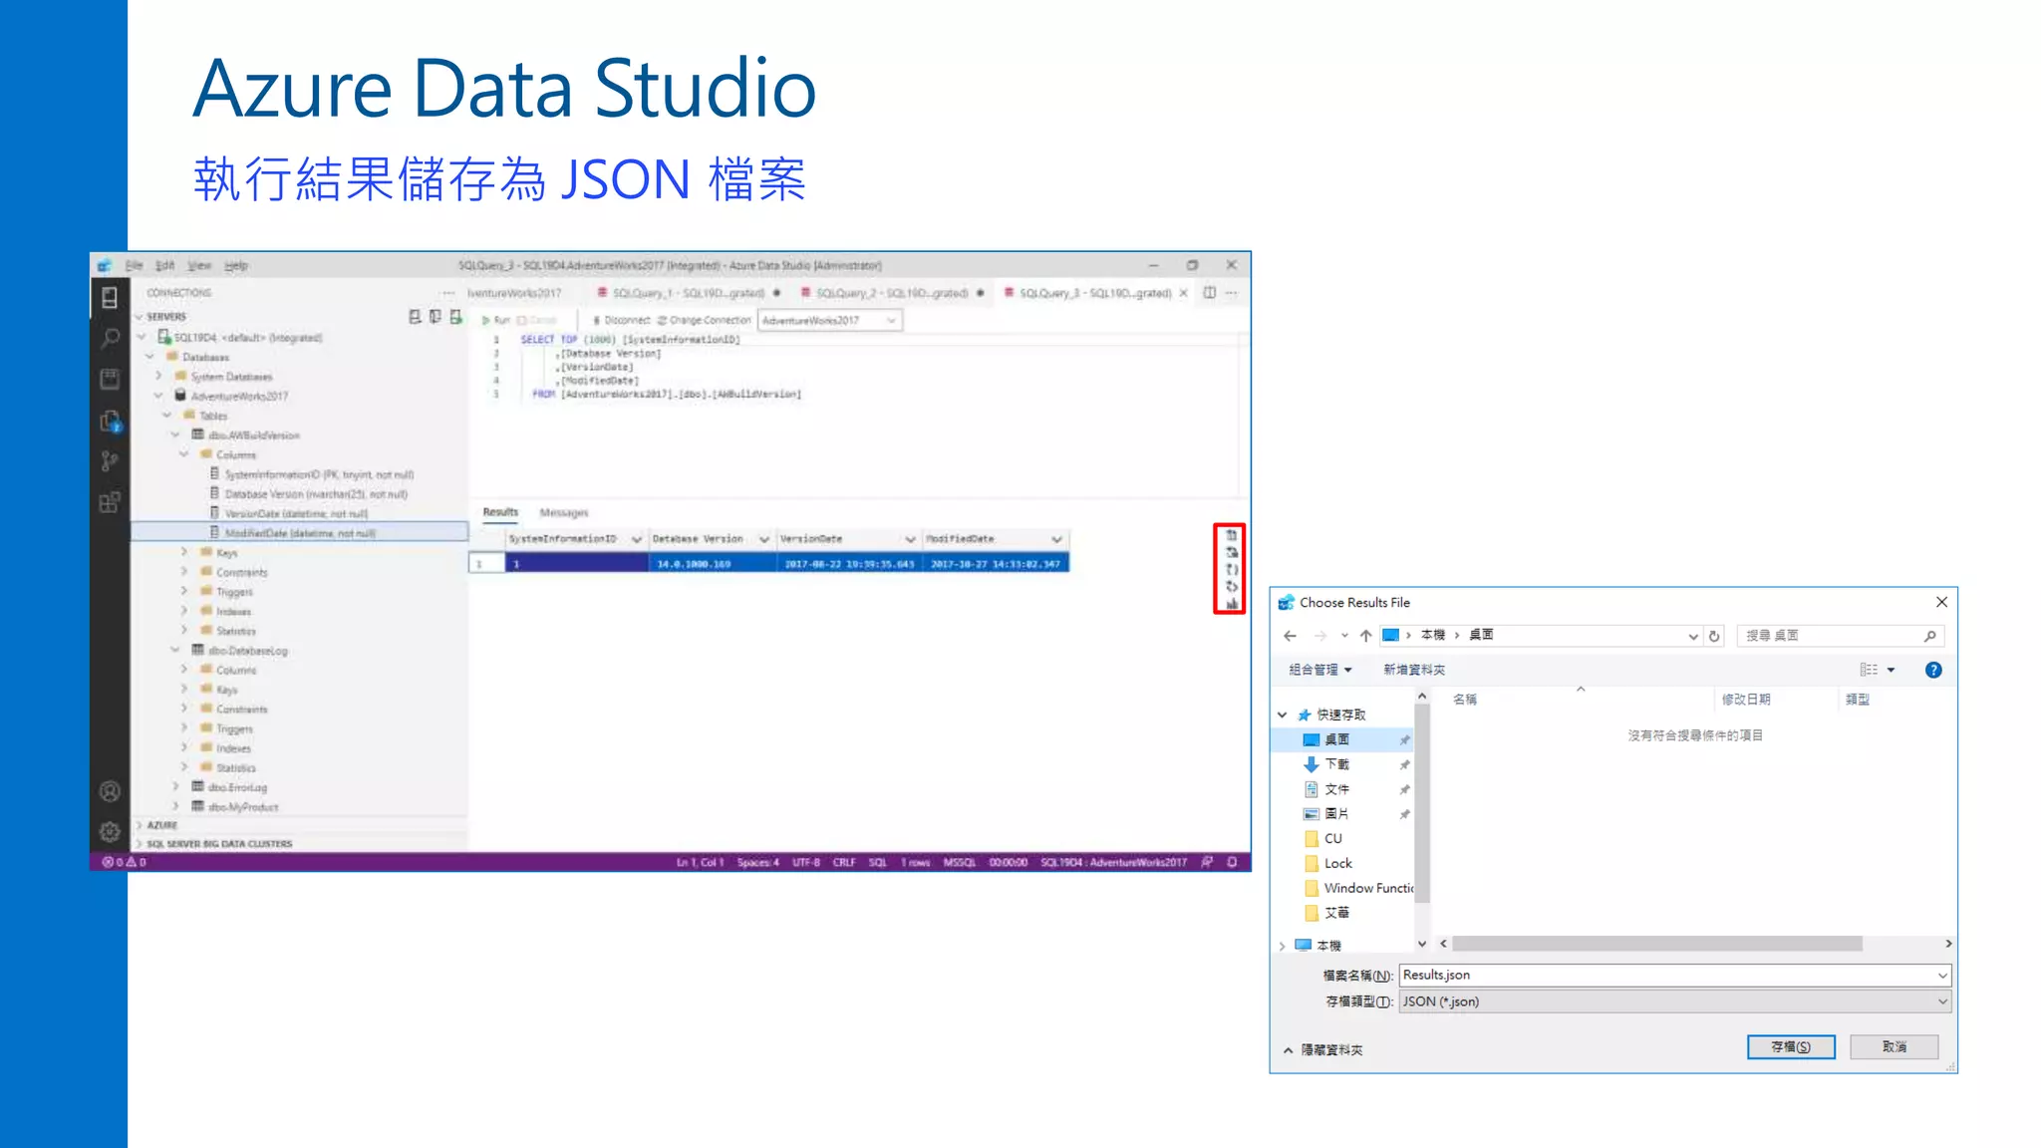Screen dimensions: 2041x1148
Task: Click the Back arrow in Choose Results File dialog
Action: (x=1291, y=636)
